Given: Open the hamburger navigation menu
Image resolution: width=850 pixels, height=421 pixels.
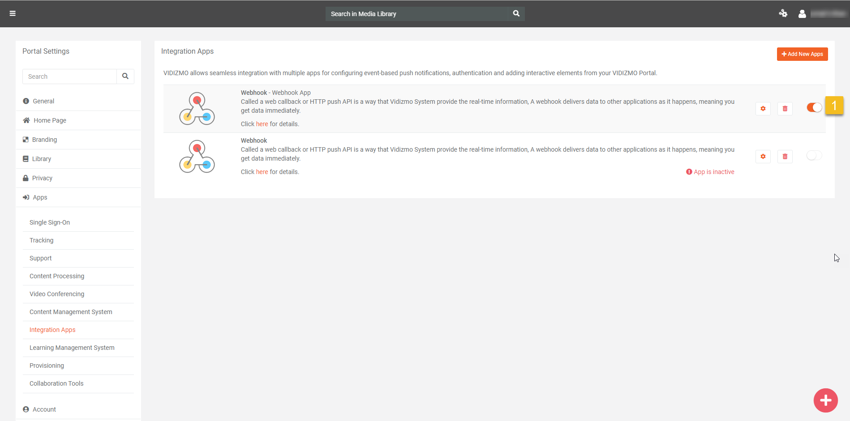Looking at the screenshot, I should 13,13.
